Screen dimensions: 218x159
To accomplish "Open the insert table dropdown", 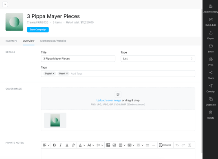I will click(x=122, y=145).
